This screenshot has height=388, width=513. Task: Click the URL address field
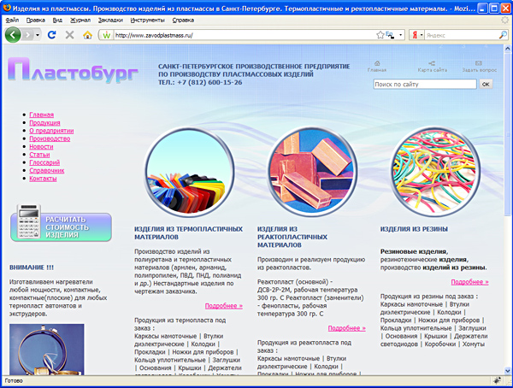244,35
